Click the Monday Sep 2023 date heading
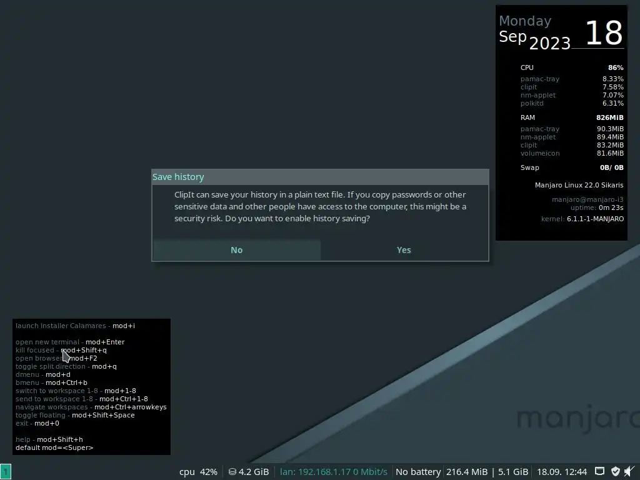Viewport: 640px width, 480px height. pos(535,32)
